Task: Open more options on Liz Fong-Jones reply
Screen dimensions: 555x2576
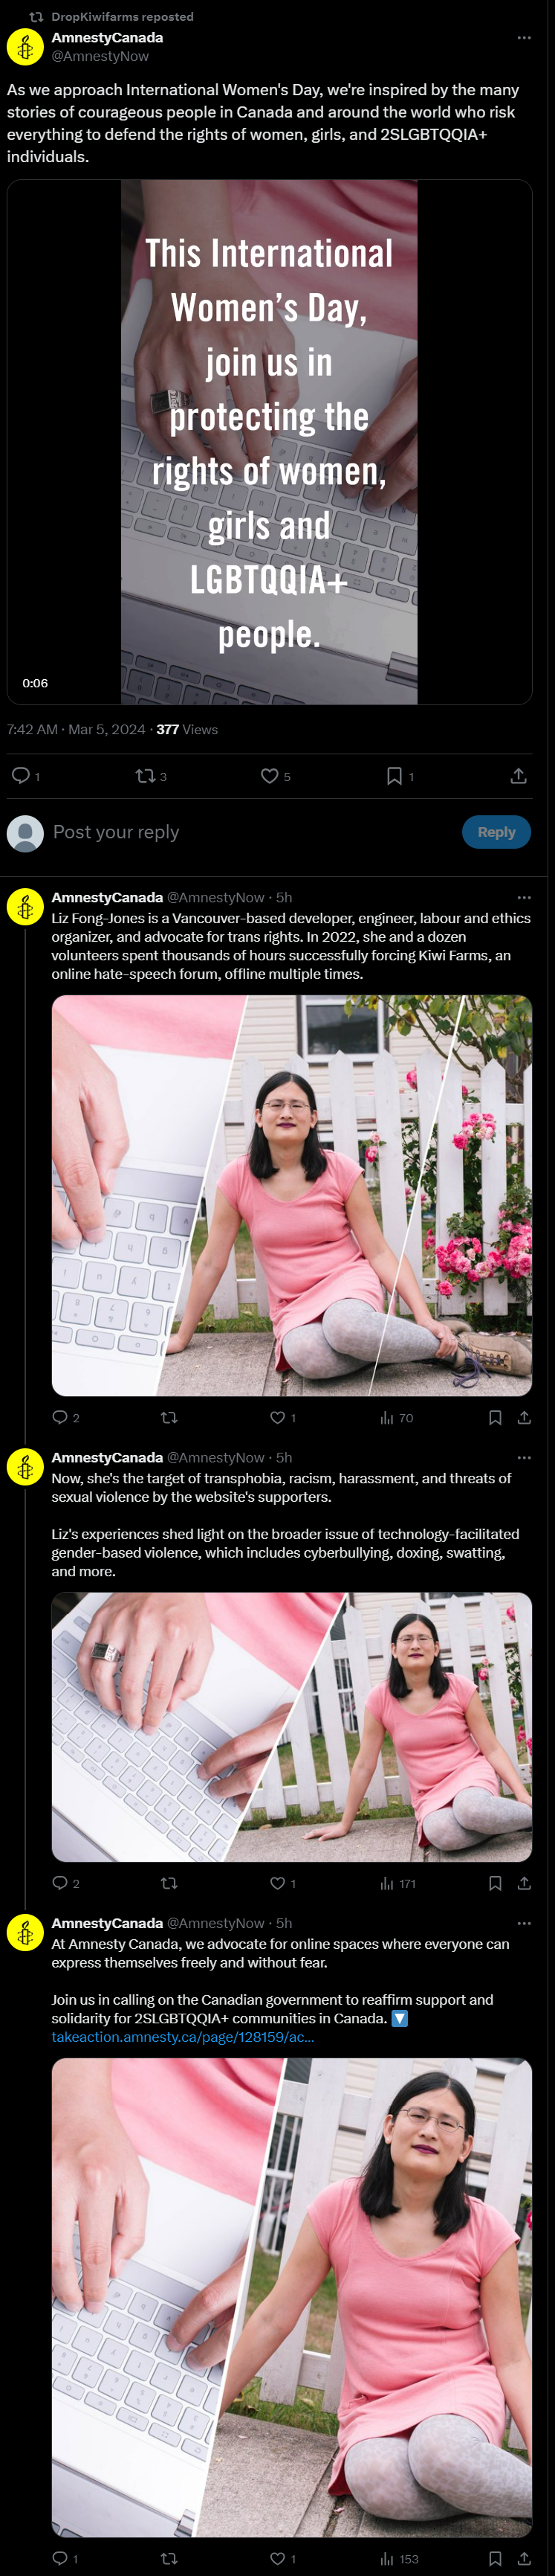Action: tap(524, 898)
